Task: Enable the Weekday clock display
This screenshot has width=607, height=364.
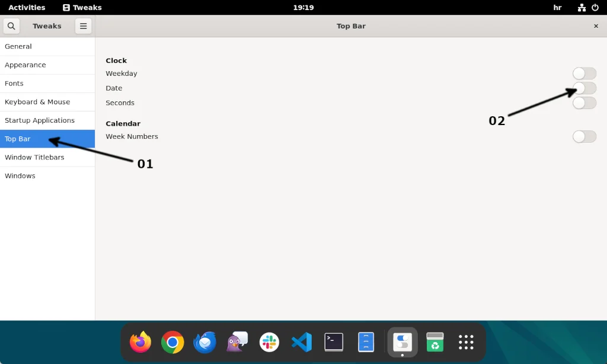Action: click(x=584, y=73)
